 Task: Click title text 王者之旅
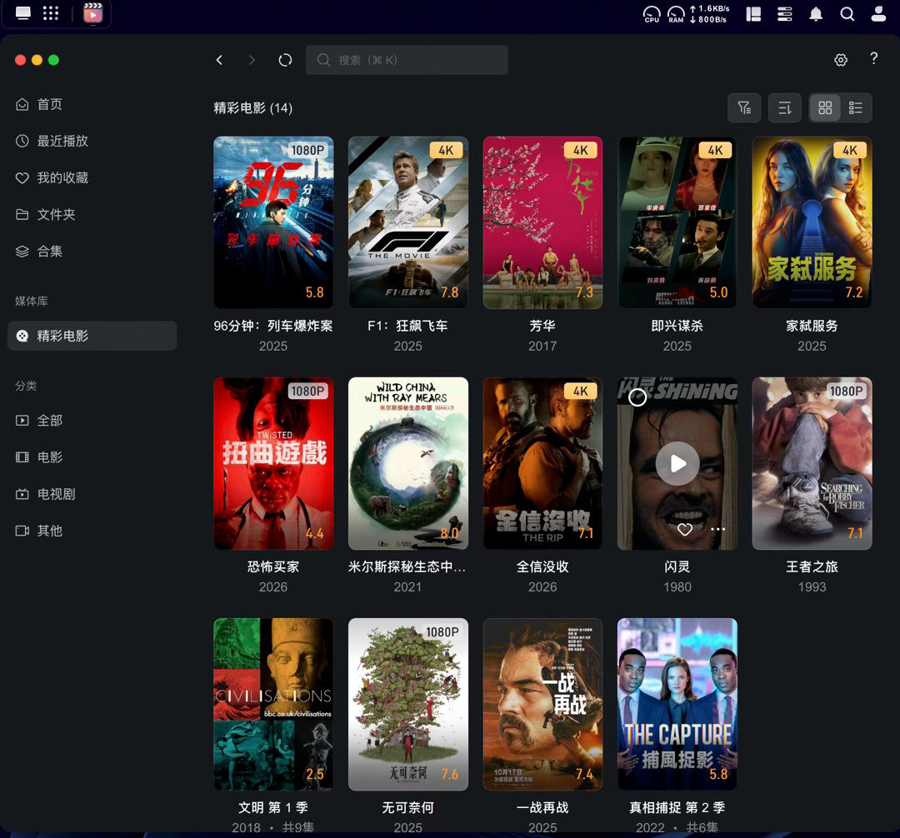tap(812, 566)
